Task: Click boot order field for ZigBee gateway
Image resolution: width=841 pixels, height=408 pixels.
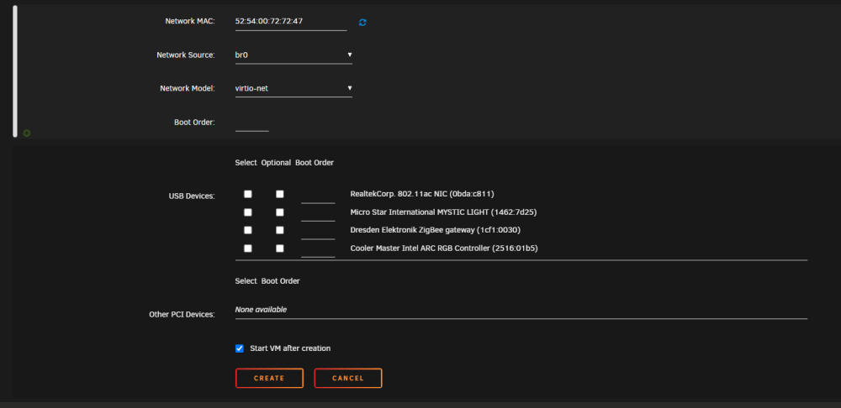Action: (x=318, y=232)
